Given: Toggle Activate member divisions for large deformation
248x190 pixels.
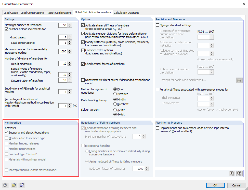Looking at the screenshot, I should tap(83, 34).
